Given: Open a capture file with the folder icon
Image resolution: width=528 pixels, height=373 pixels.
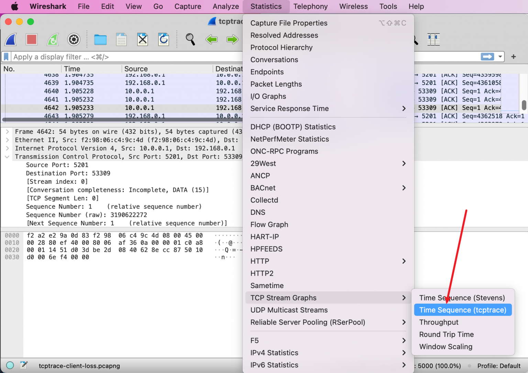Looking at the screenshot, I should [100, 40].
